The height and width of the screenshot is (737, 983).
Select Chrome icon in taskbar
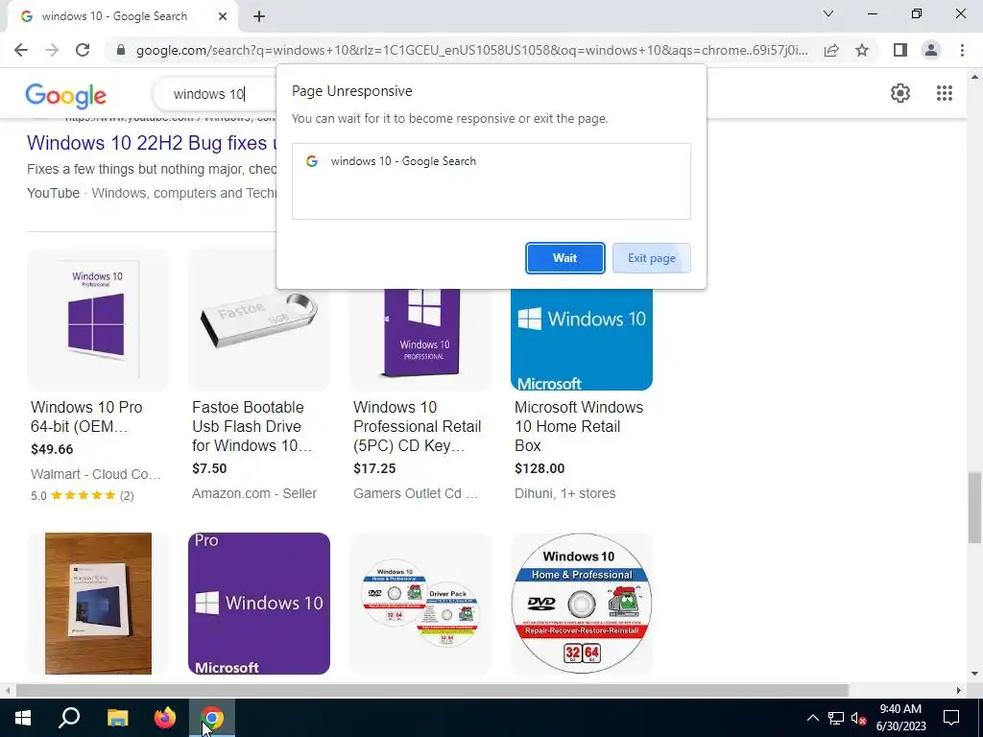click(212, 718)
